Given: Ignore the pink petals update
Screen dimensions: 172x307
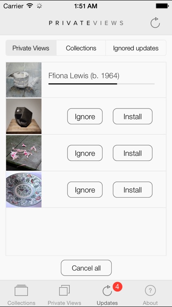Looking at the screenshot, I should (x=85, y=153).
